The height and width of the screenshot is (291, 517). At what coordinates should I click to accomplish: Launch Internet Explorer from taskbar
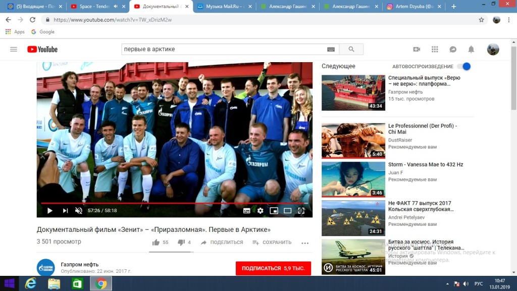click(x=31, y=283)
